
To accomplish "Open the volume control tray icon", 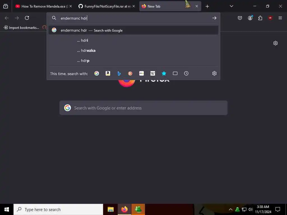I will 251,209.
